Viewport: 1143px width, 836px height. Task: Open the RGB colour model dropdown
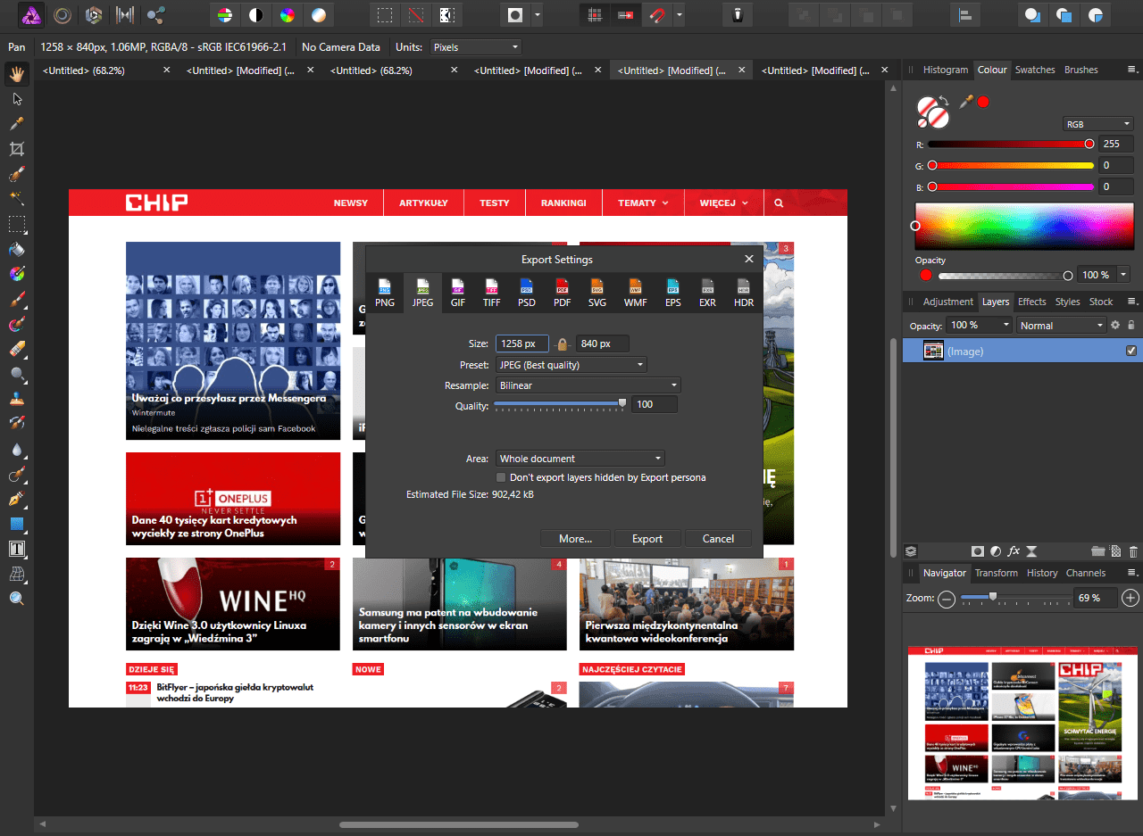(x=1098, y=125)
